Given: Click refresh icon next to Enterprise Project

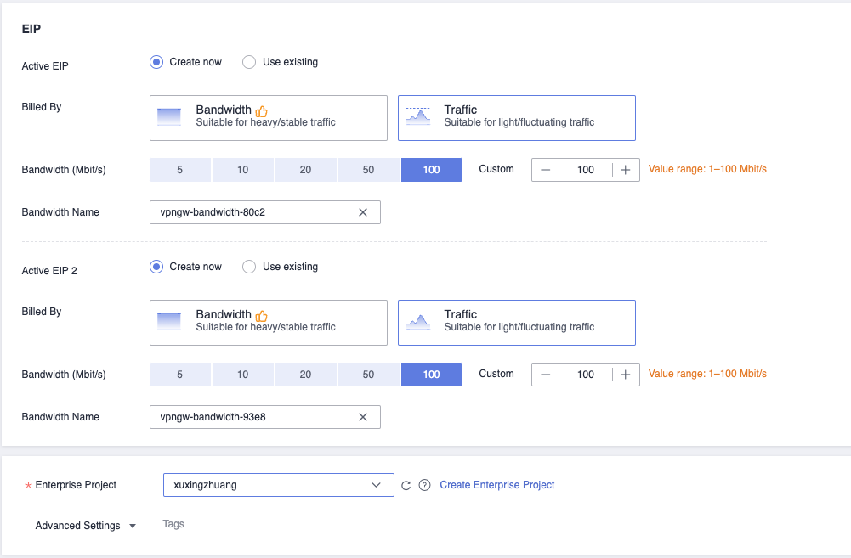Looking at the screenshot, I should click(x=406, y=485).
